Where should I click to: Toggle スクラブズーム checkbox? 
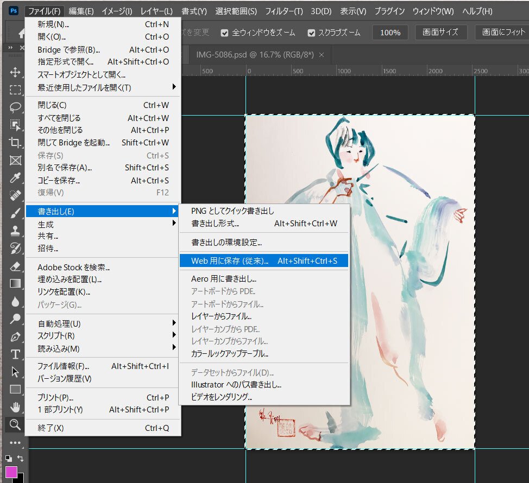pos(311,33)
